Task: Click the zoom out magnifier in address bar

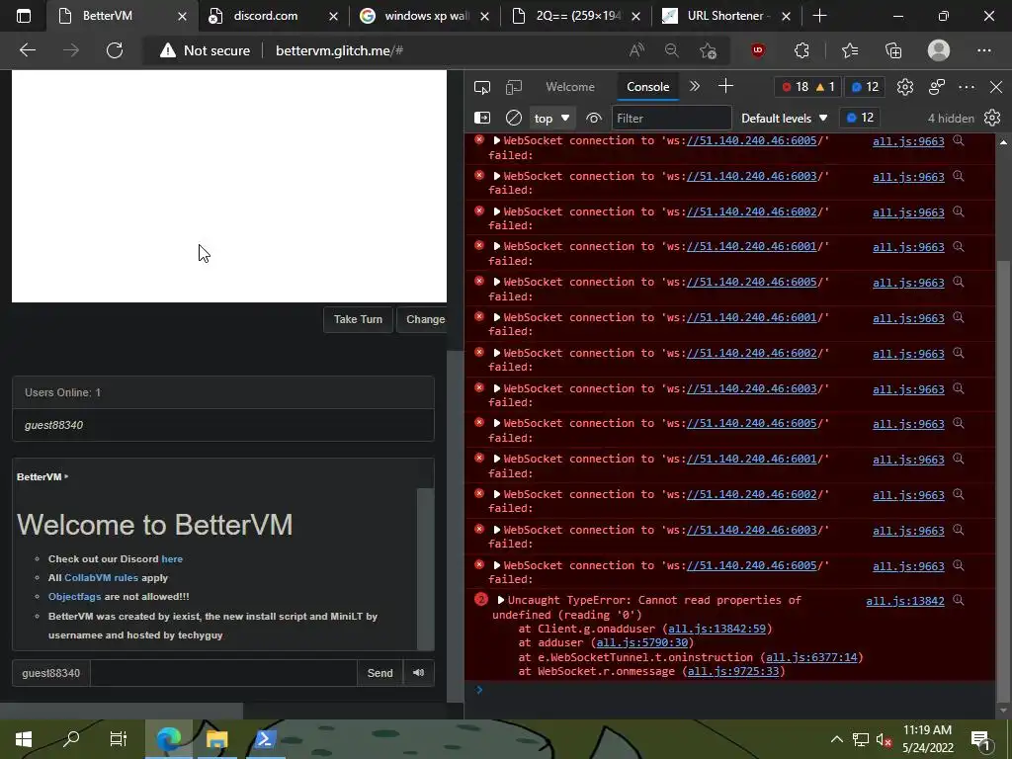Action: click(672, 50)
